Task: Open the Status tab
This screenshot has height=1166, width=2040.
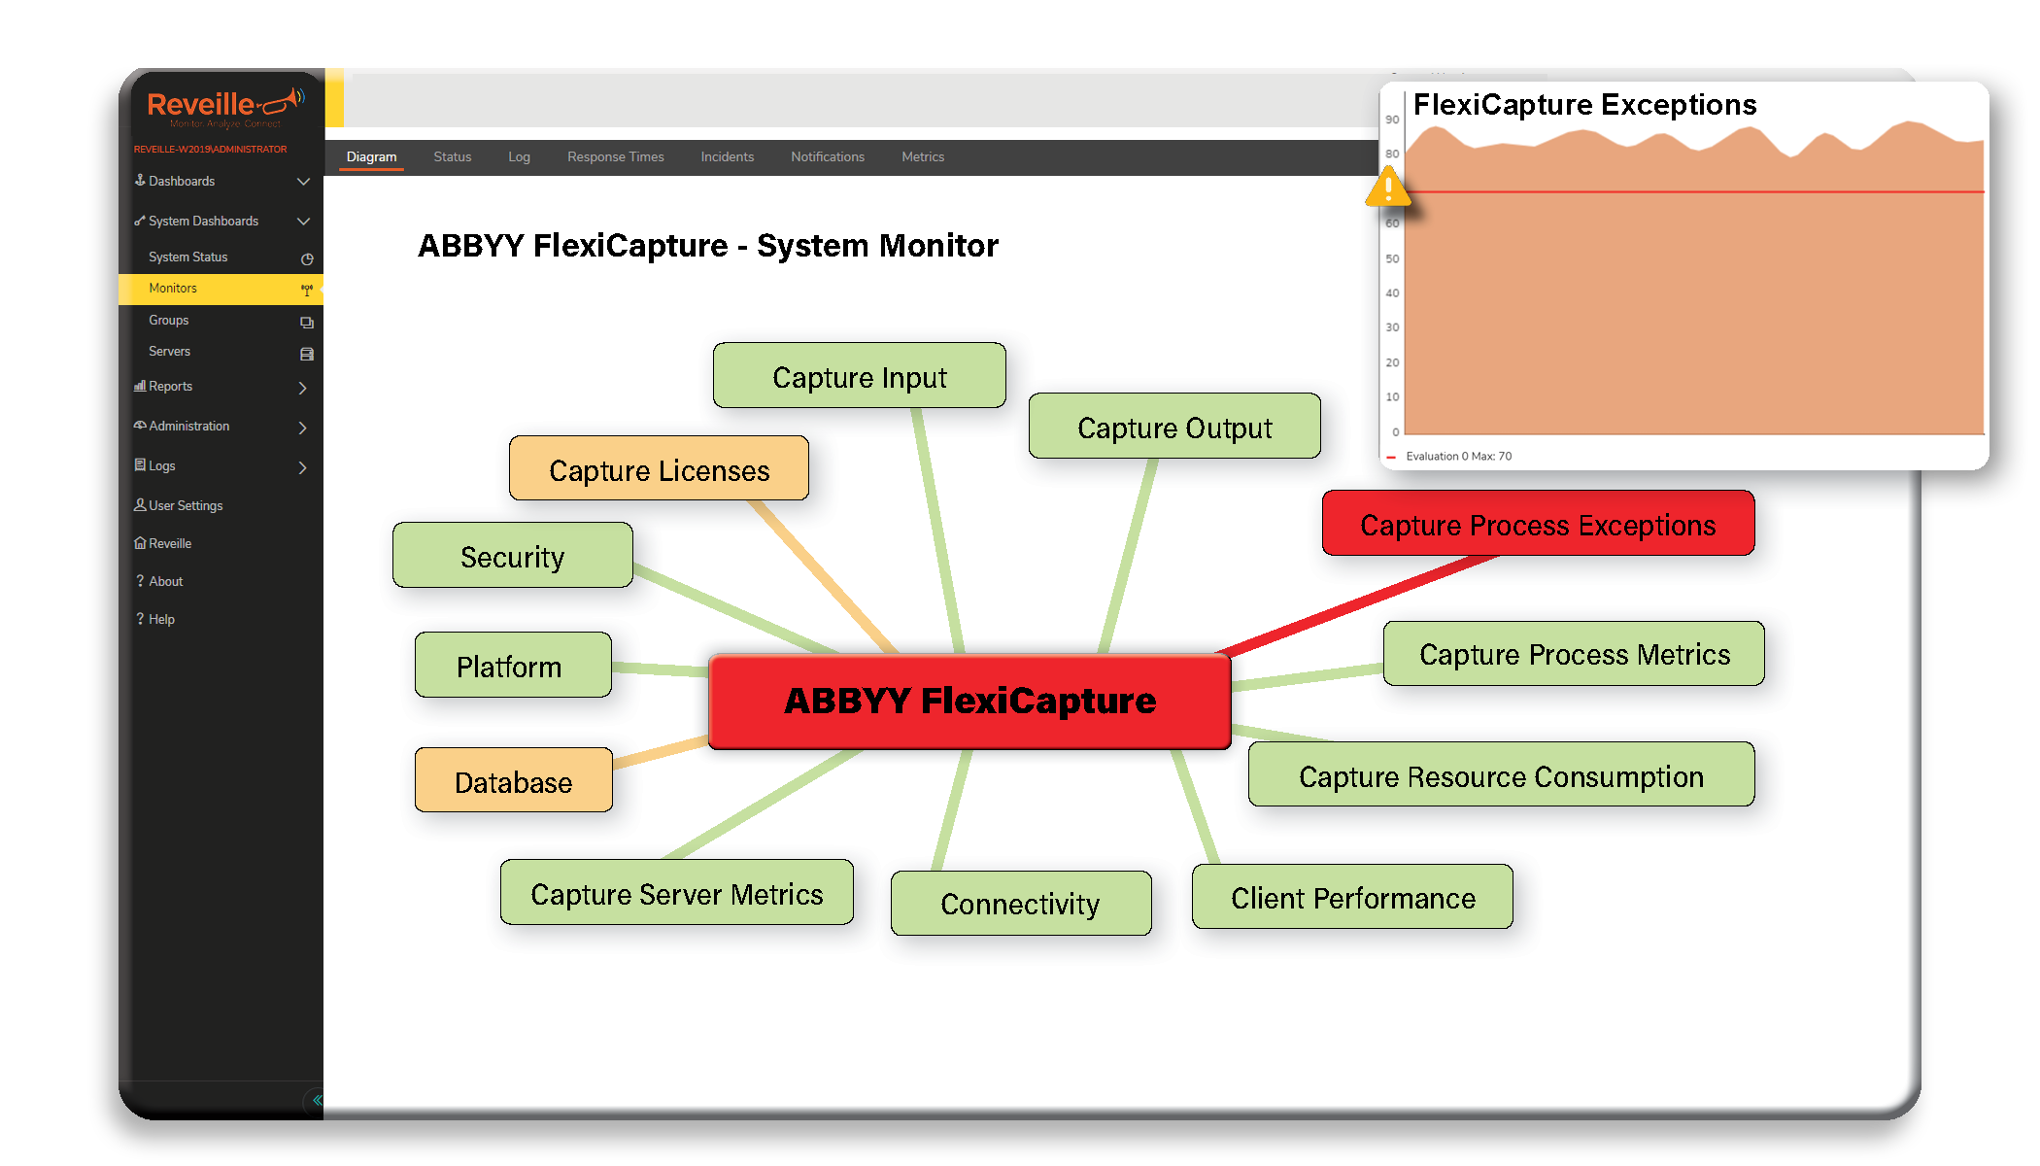Action: pos(452,157)
